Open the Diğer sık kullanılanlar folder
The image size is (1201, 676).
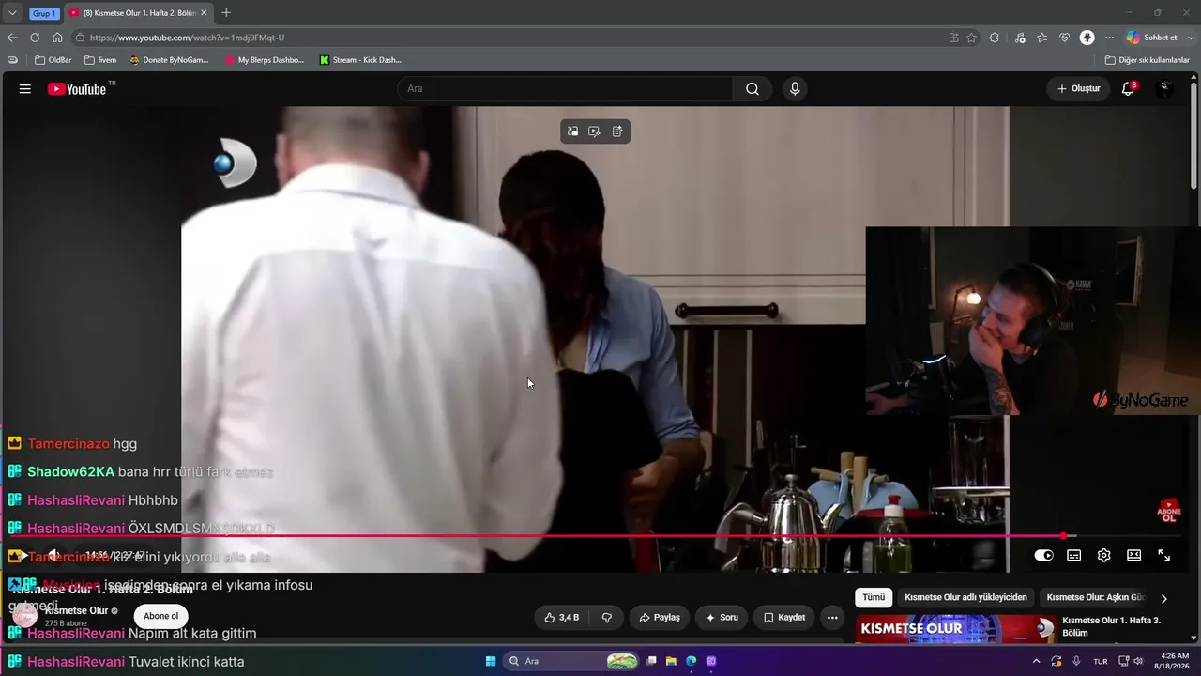coord(1147,60)
